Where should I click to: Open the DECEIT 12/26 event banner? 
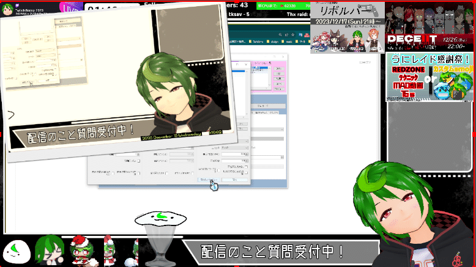(x=430, y=27)
